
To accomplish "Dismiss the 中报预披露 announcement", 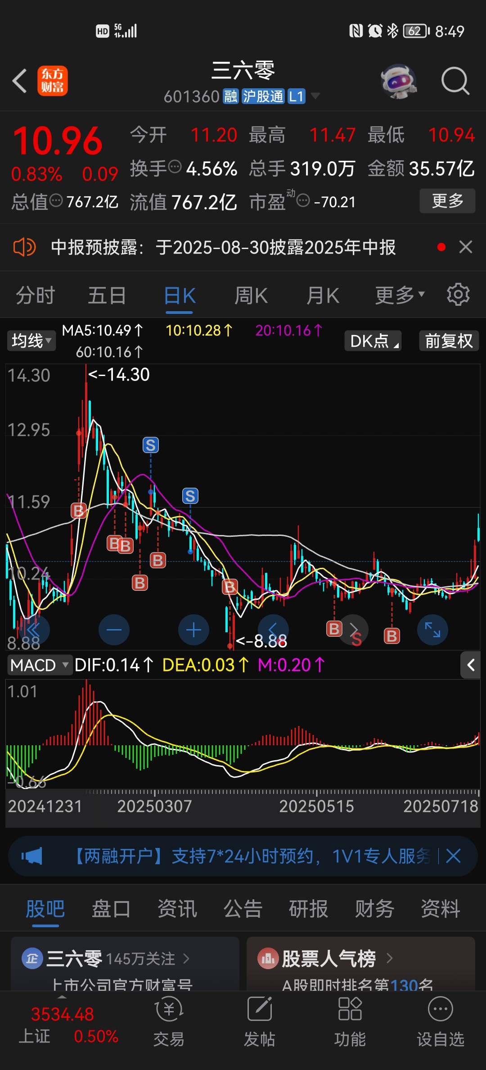I will point(466,247).
